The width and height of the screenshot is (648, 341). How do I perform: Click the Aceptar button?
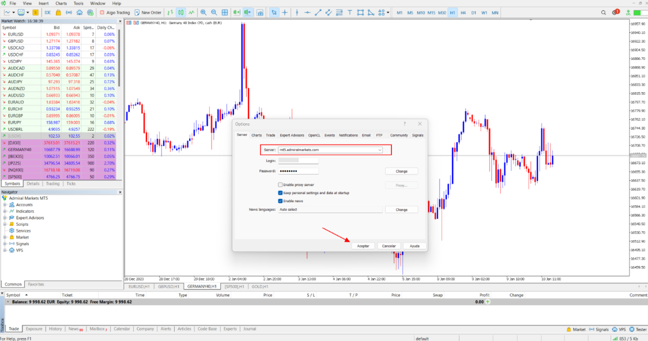pos(363,246)
